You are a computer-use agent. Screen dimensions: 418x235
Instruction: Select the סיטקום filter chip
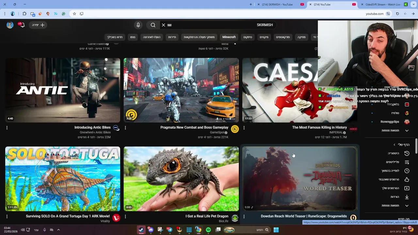tap(248, 37)
